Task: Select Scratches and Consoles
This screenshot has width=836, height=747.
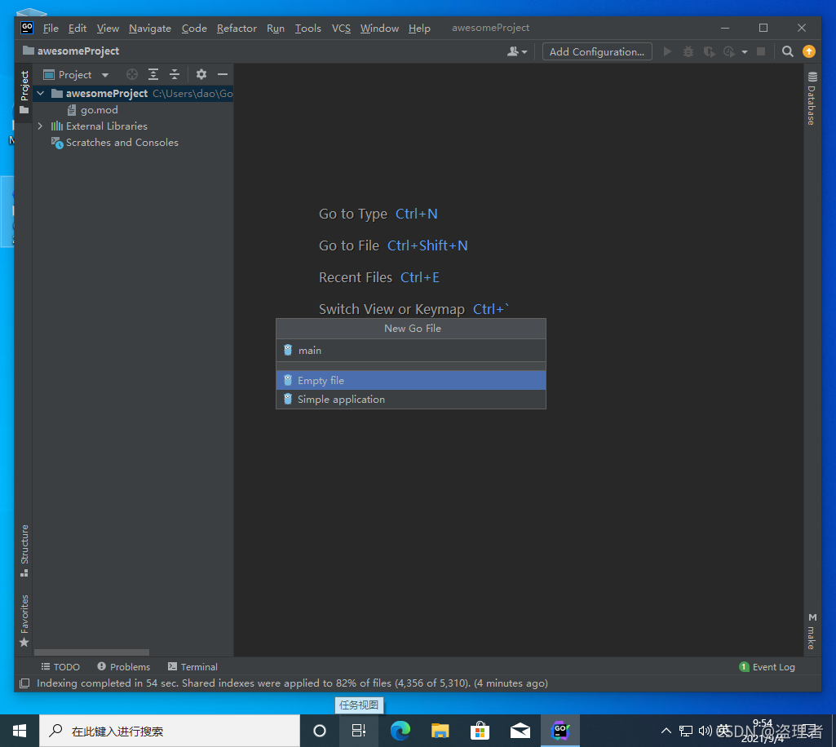Action: pos(122,143)
